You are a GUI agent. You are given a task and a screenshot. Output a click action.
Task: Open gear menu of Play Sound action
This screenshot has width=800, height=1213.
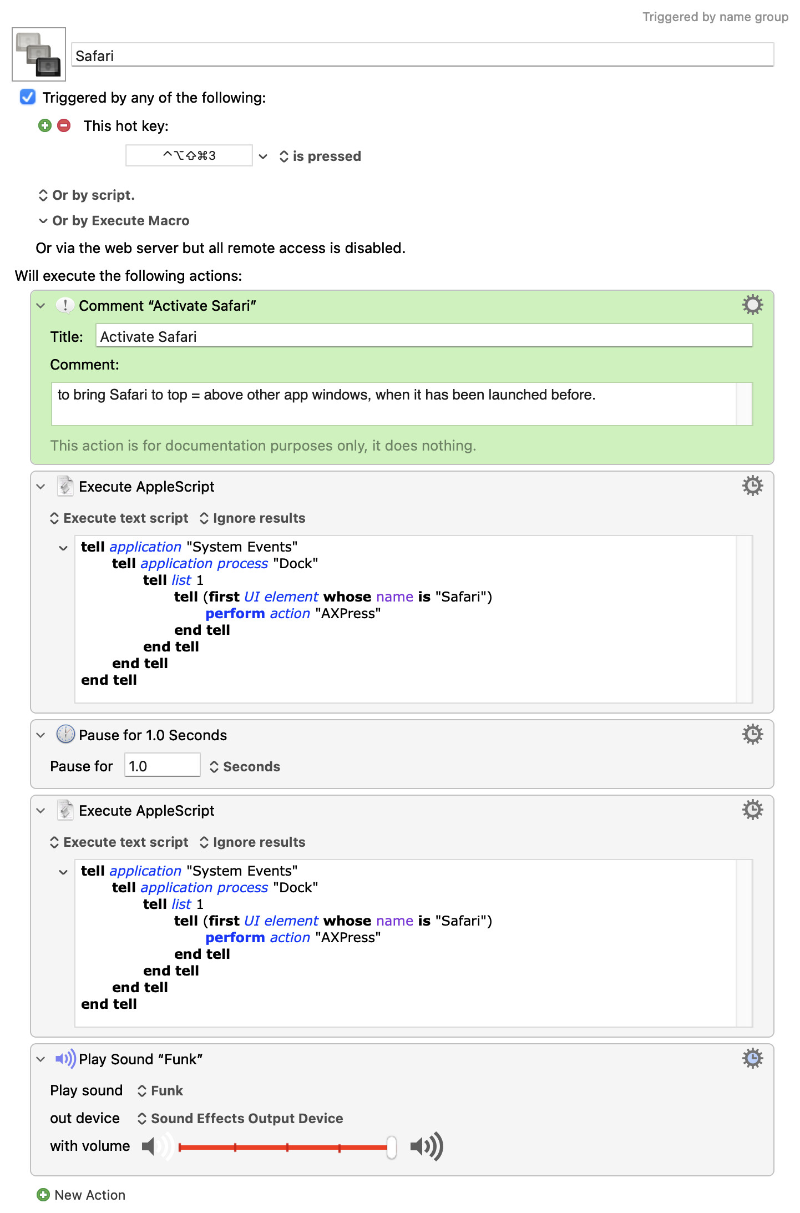pos(752,1058)
